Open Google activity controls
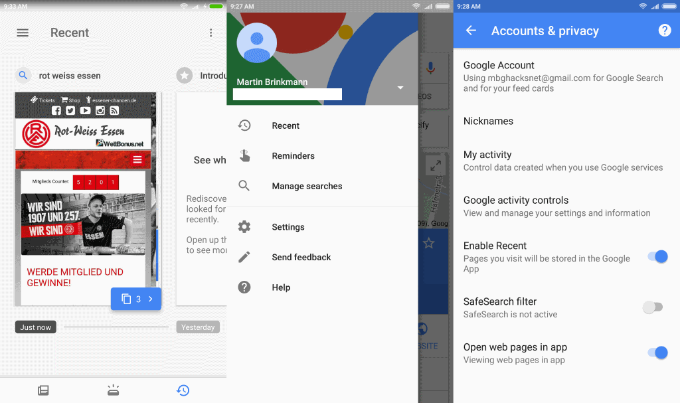The height and width of the screenshot is (403, 680). pos(566,206)
